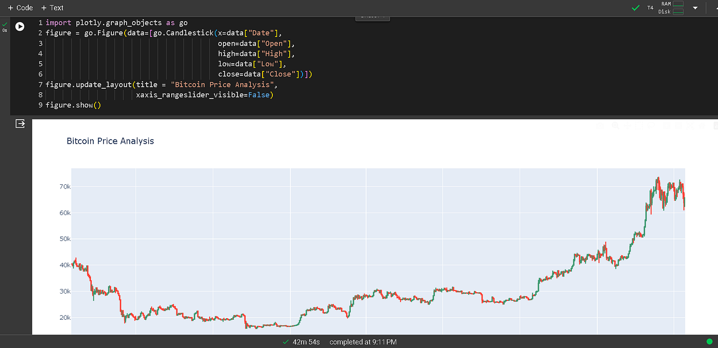
Task: Click the 'open=data["Open"]' code line
Action: [257, 43]
